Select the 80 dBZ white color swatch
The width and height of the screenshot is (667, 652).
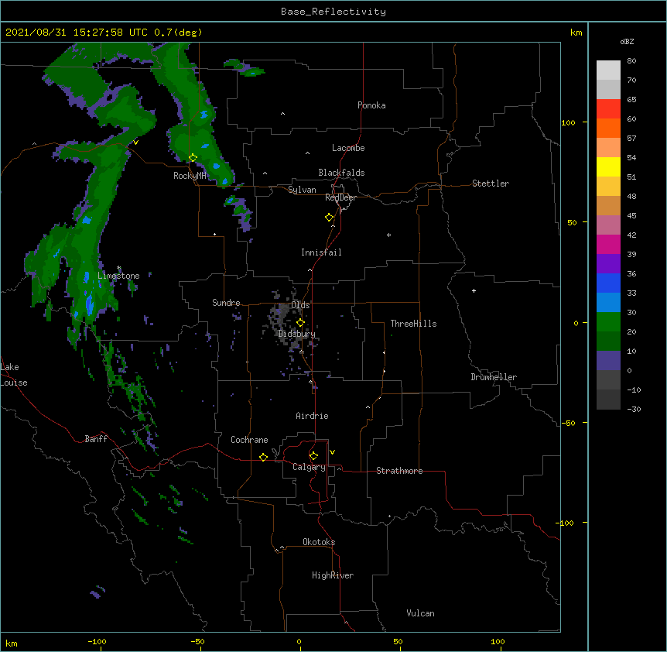(x=608, y=70)
